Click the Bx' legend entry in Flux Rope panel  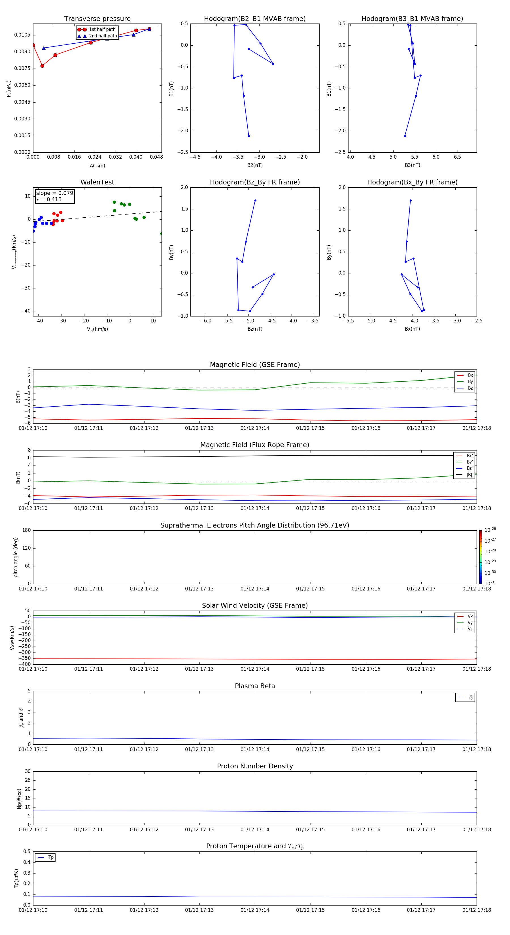[x=464, y=456]
